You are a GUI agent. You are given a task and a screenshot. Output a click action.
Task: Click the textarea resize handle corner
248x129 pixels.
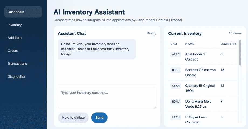click(155, 107)
